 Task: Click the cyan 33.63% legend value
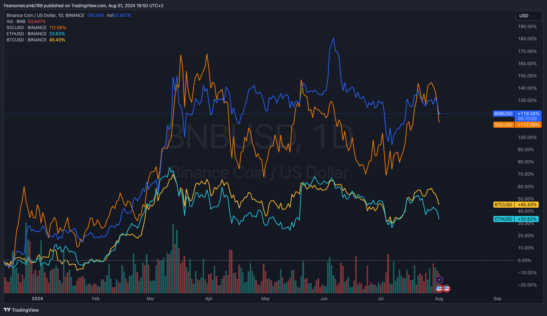click(57, 34)
